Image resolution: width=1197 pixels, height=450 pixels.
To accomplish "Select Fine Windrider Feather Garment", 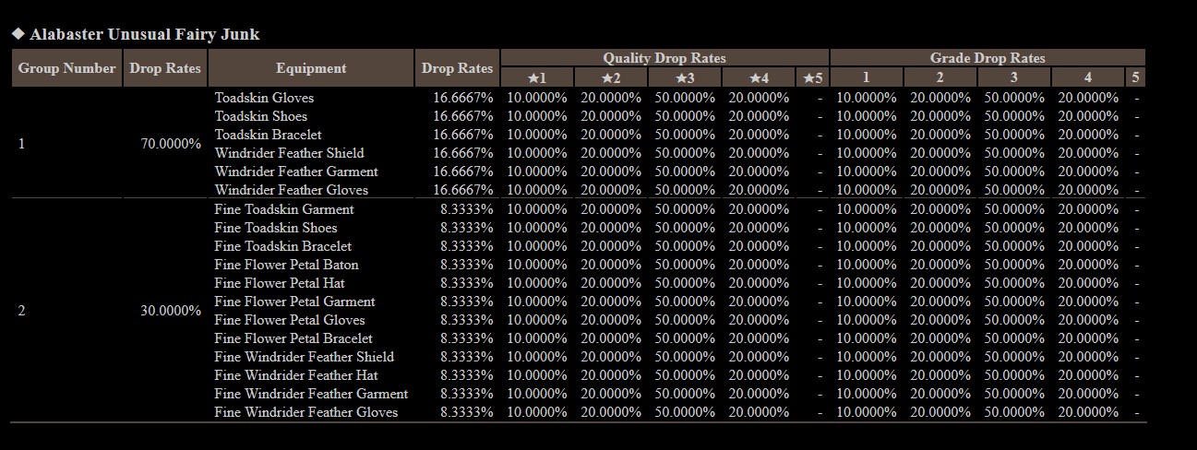I will [312, 394].
